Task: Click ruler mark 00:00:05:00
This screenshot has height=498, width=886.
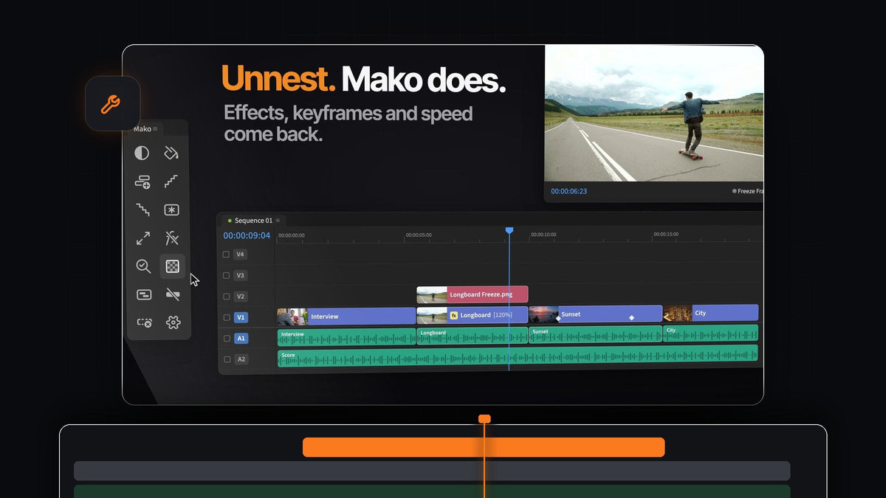Action: point(418,235)
